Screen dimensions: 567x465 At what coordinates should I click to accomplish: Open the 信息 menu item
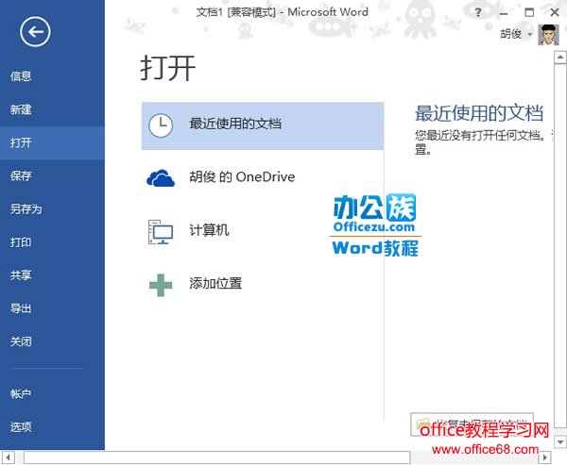click(52, 76)
